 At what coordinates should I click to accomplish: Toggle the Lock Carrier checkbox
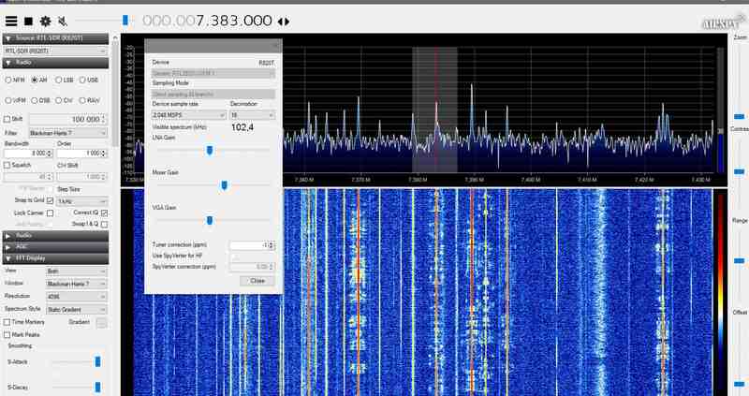pyautogui.click(x=50, y=213)
